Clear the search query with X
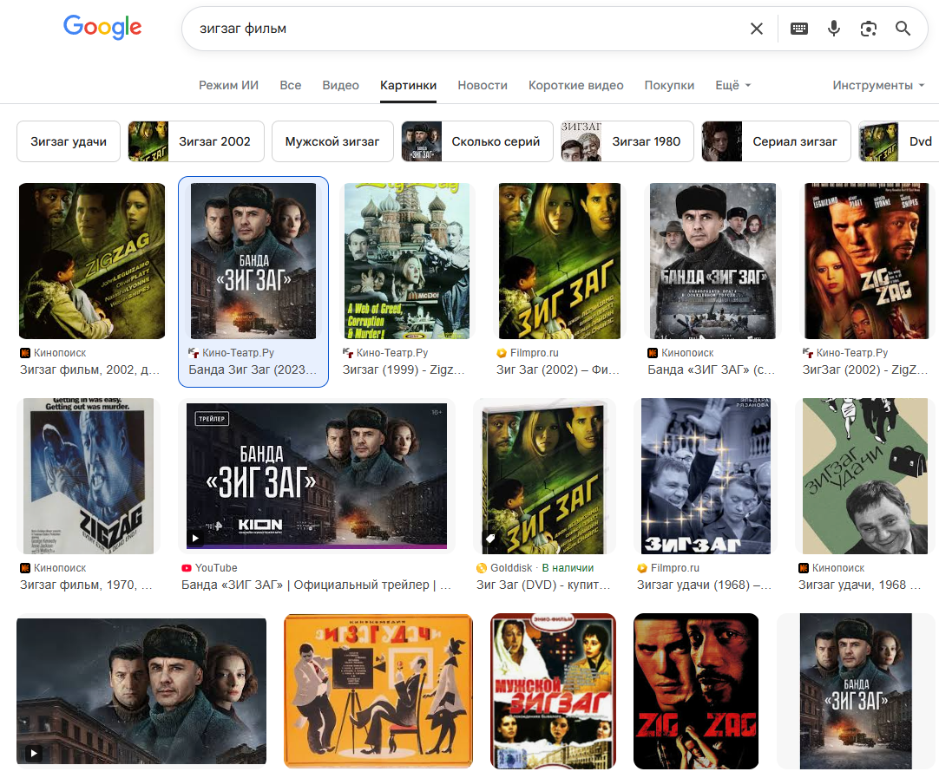Screen dimensions: 939x778 pyautogui.click(x=757, y=29)
